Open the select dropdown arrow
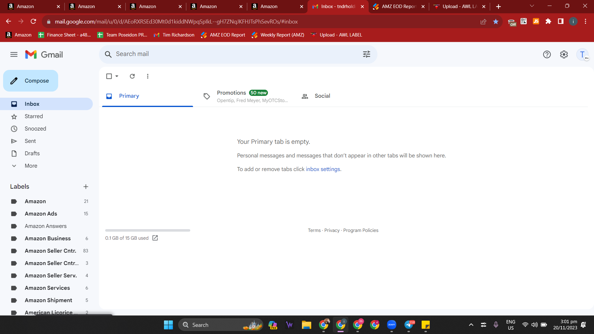Image resolution: width=594 pixels, height=334 pixels. tap(117, 76)
